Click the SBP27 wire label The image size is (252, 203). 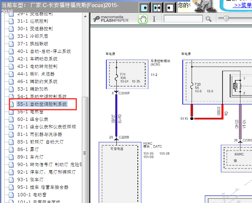tap(113, 119)
